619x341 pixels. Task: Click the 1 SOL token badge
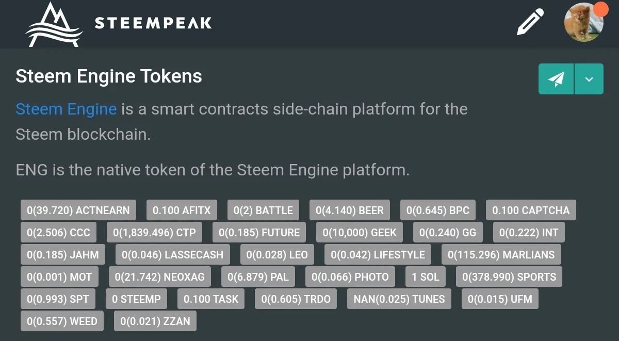[x=426, y=277]
